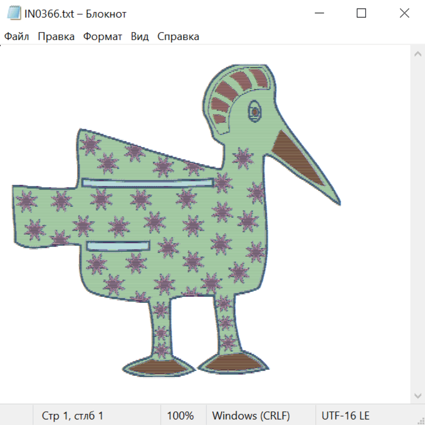Open the Формат menu
The image size is (425, 425).
(x=102, y=37)
